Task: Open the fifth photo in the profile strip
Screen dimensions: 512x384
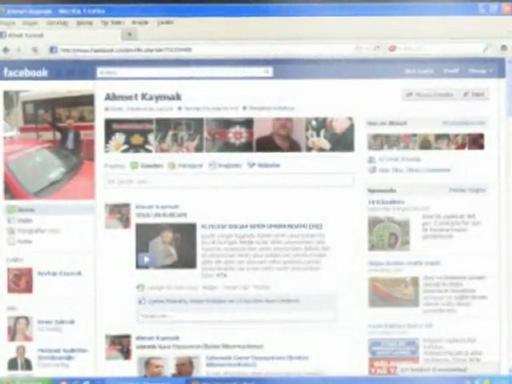Action: coord(330,135)
